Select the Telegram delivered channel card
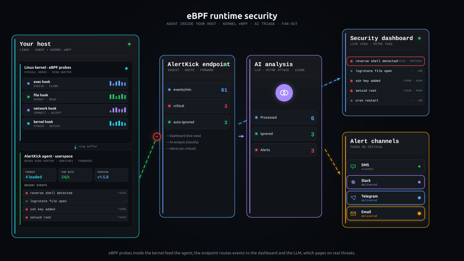Screen dimensions: 464x261 386,198
